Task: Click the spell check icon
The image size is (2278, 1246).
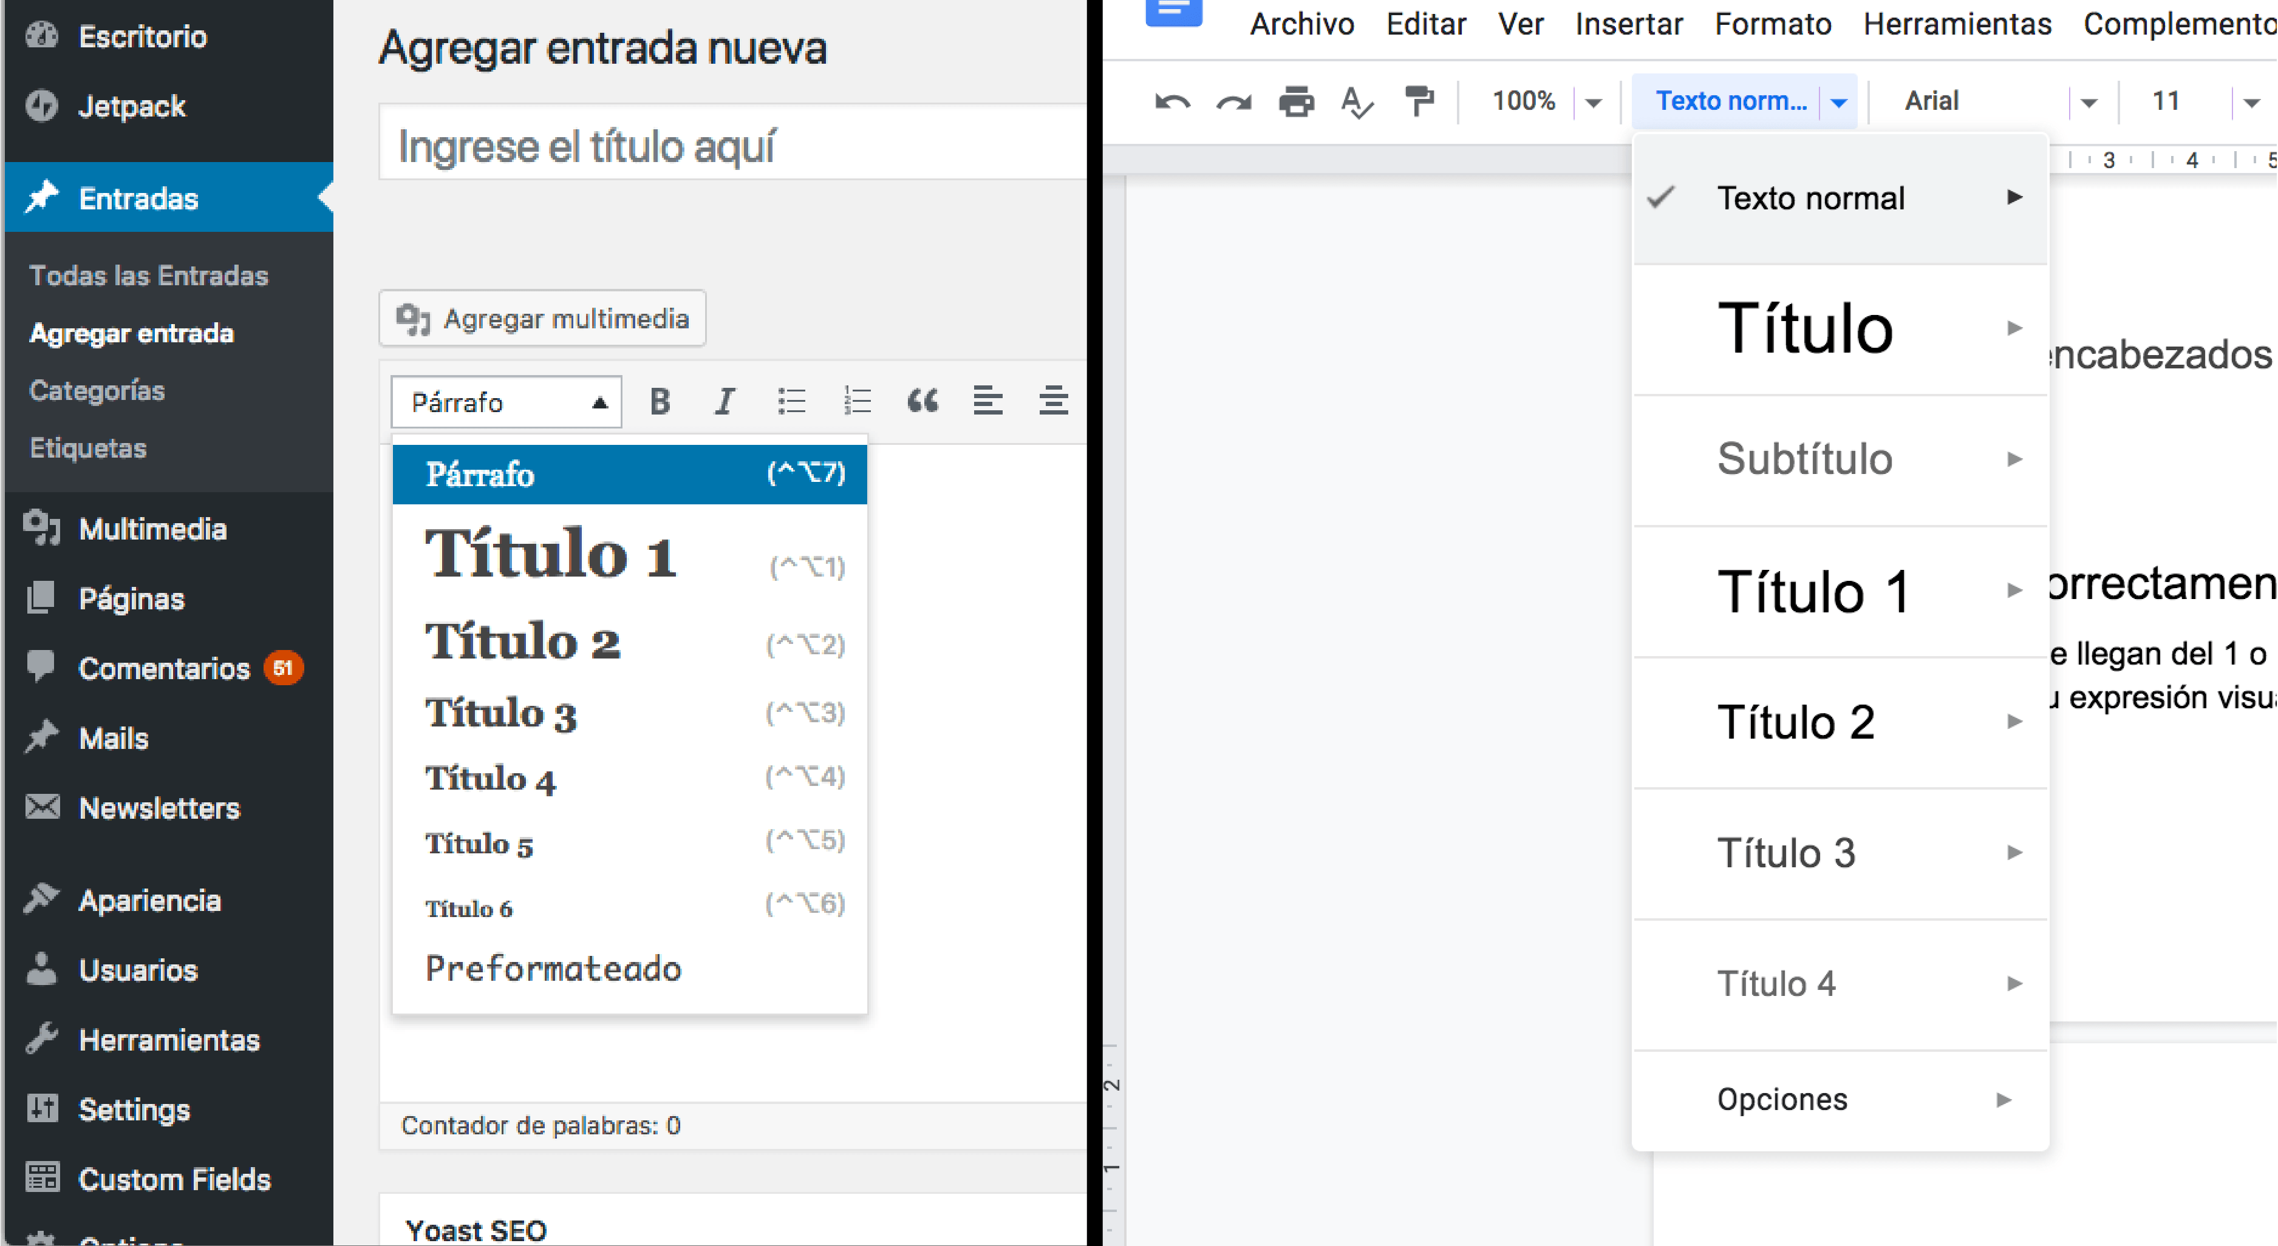Action: click(1357, 101)
